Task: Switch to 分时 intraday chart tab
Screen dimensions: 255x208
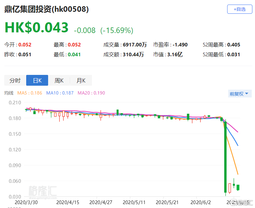Action: 15,80
